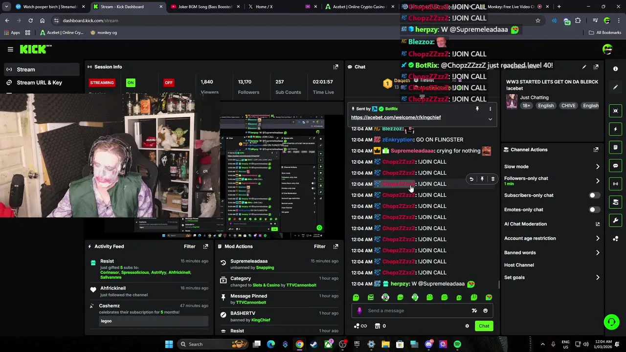Open the emoji picker in chat input
This screenshot has width=626, height=352.
[485, 310]
